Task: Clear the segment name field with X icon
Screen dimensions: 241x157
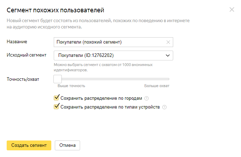Action: pos(168,42)
